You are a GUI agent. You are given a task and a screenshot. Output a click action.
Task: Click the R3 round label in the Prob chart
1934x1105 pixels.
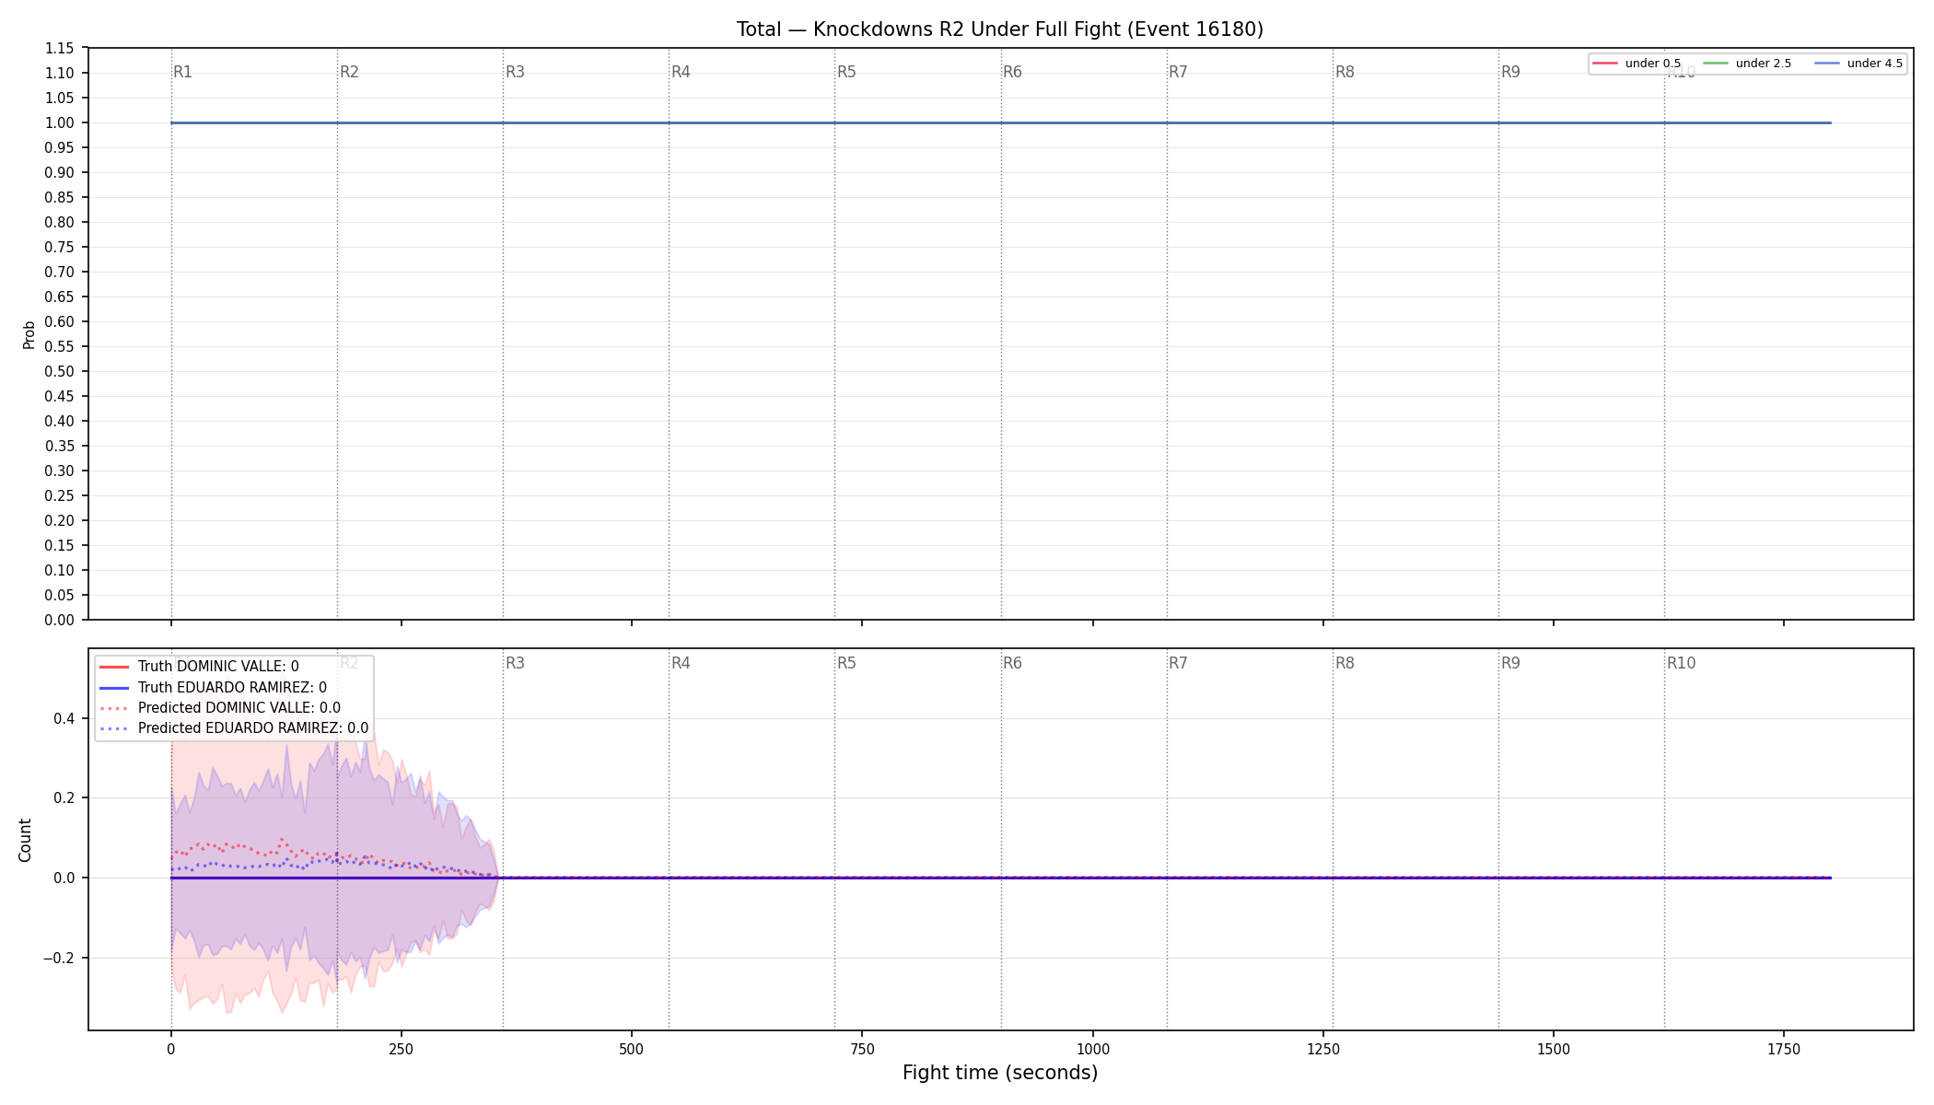[x=515, y=72]
